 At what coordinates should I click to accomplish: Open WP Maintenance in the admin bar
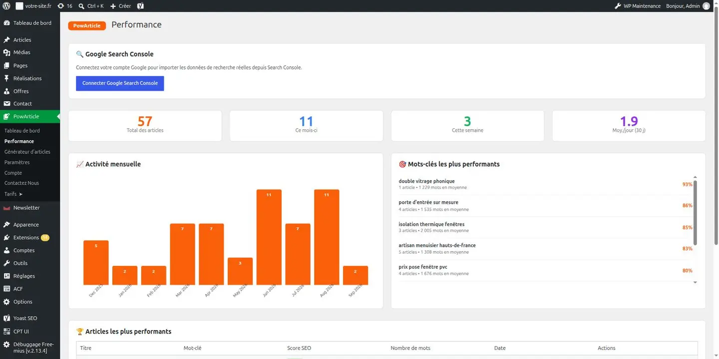[638, 6]
